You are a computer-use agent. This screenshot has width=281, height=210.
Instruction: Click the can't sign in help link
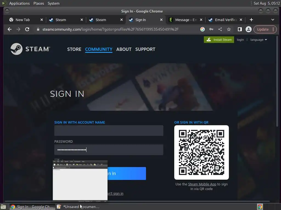[116, 194]
